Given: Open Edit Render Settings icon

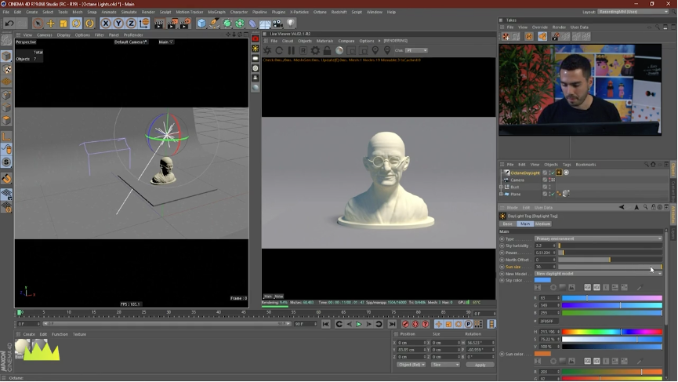Looking at the screenshot, I should [x=185, y=24].
